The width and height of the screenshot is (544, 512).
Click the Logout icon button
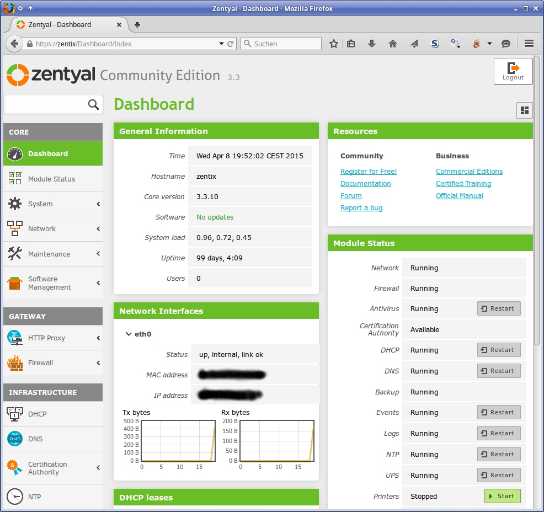(x=513, y=71)
